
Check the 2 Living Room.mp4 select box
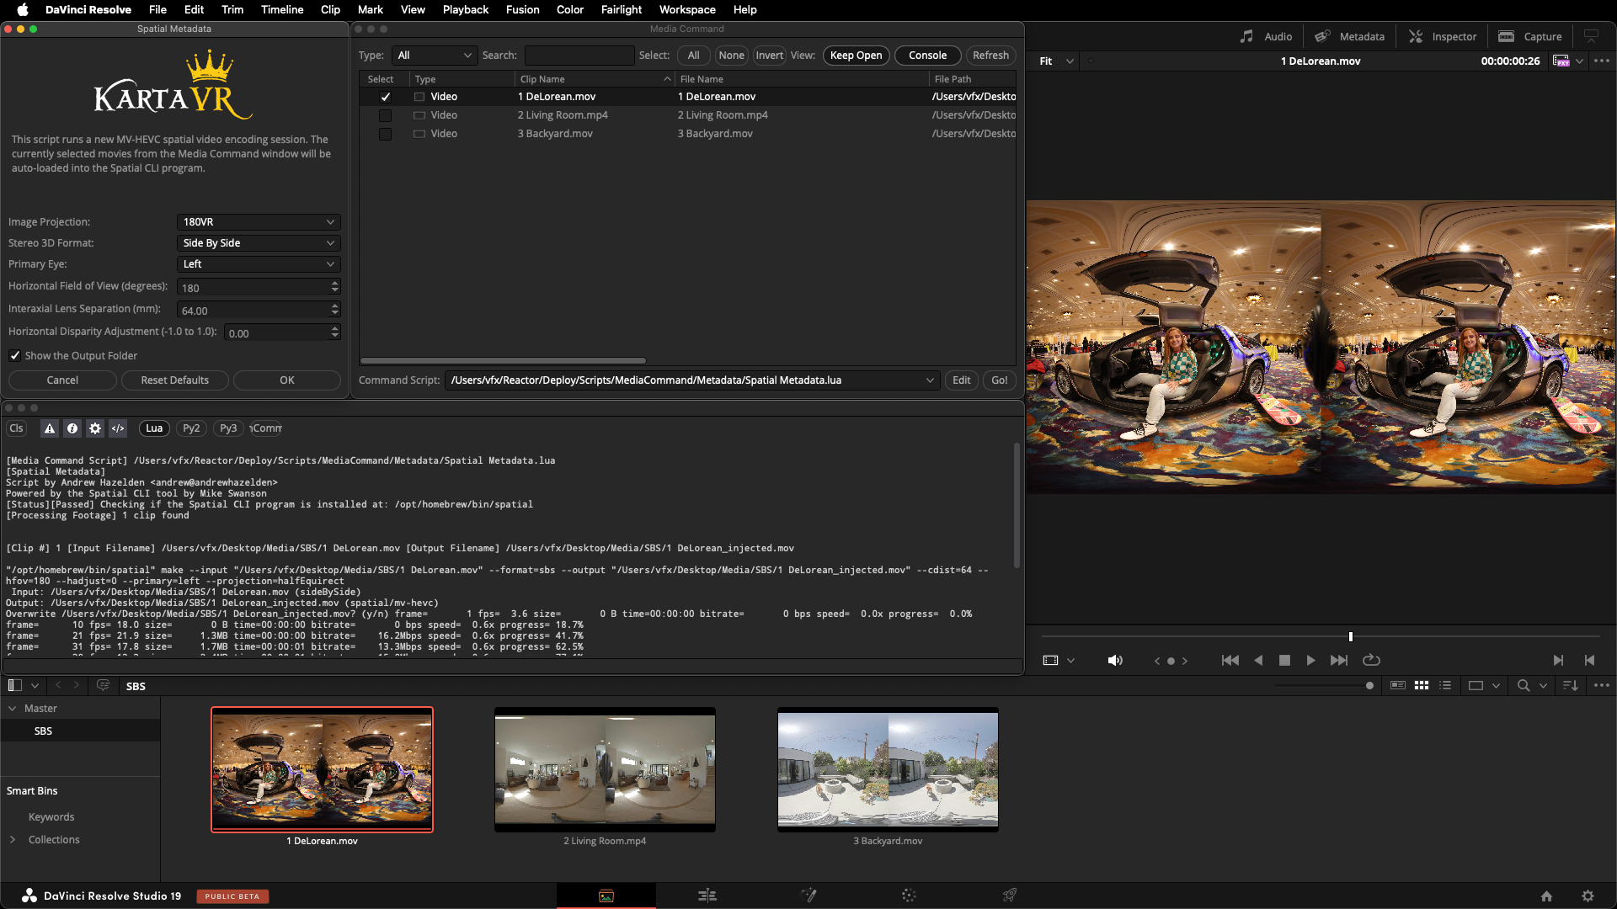pyautogui.click(x=385, y=115)
